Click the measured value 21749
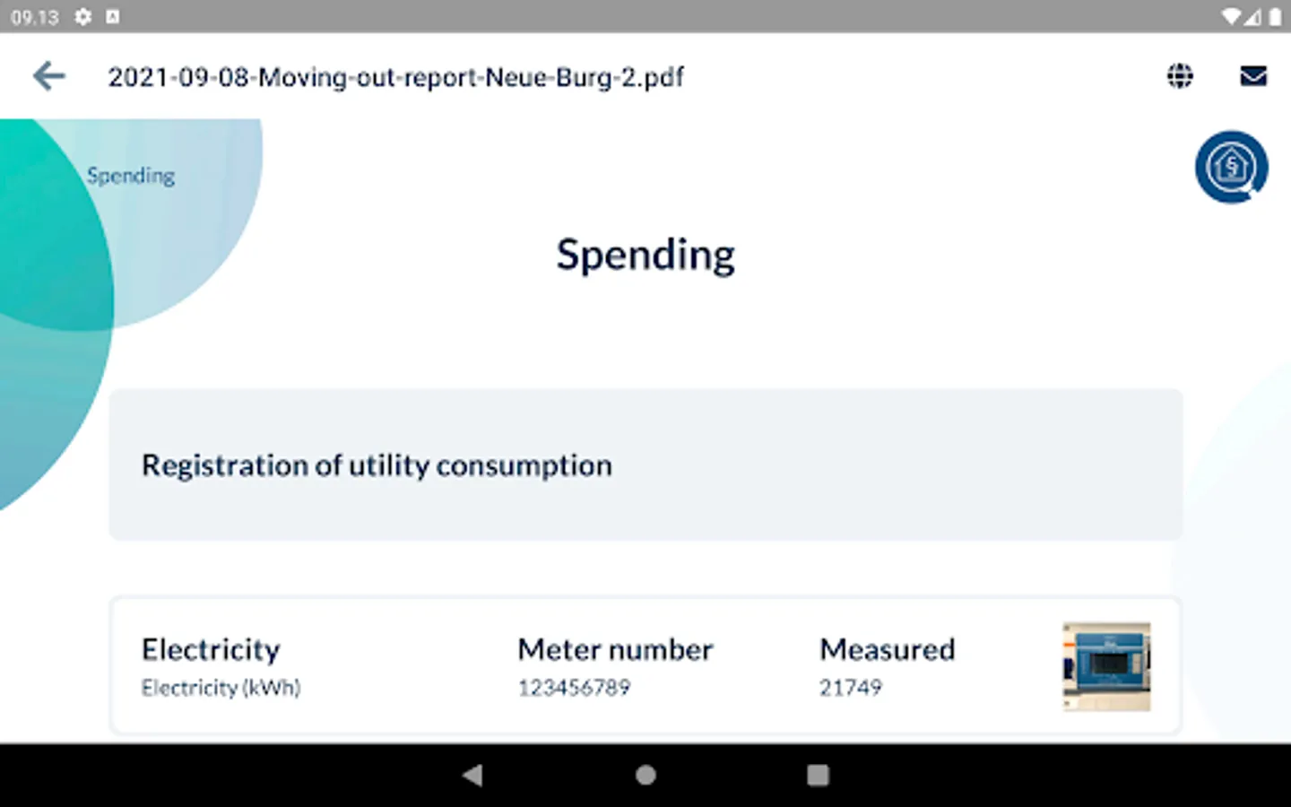The image size is (1291, 807). (850, 688)
